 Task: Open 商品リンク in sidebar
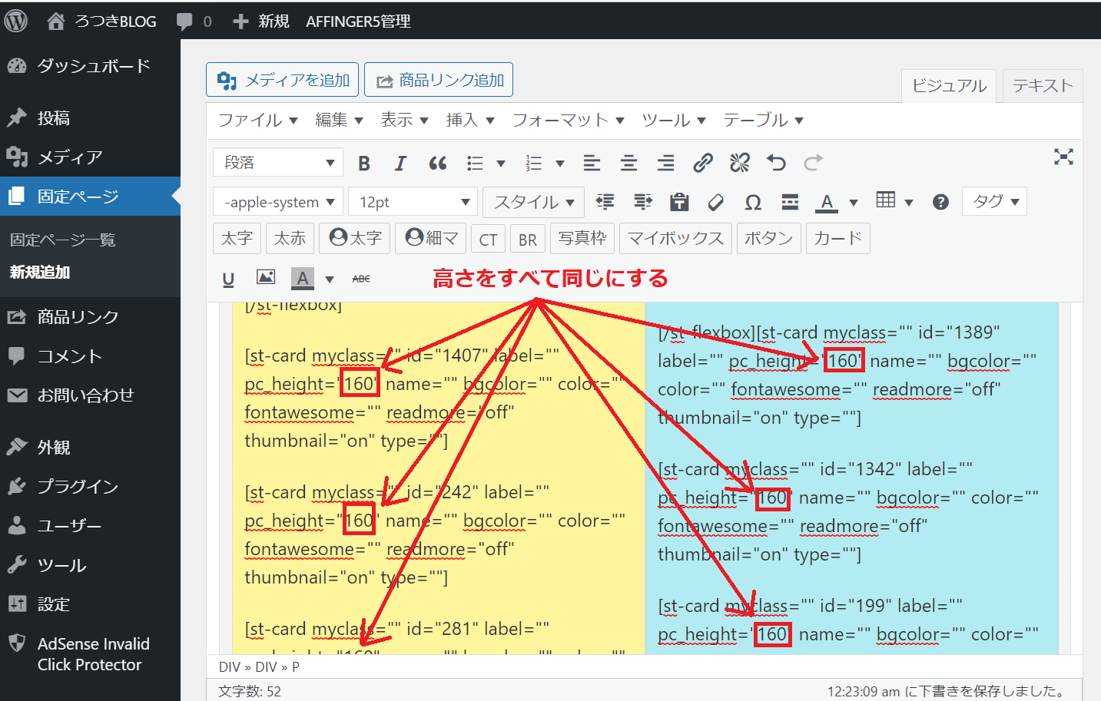90,317
